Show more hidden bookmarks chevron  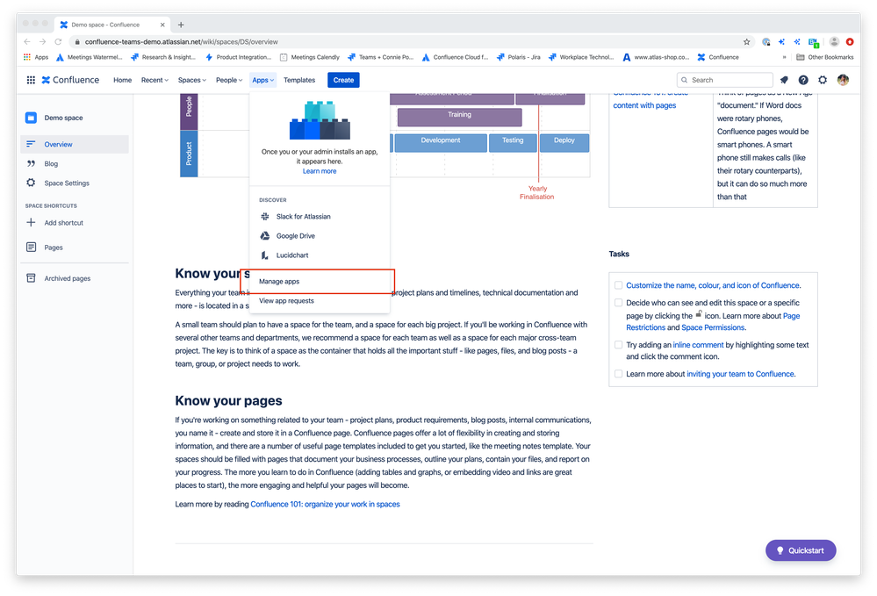[784, 57]
